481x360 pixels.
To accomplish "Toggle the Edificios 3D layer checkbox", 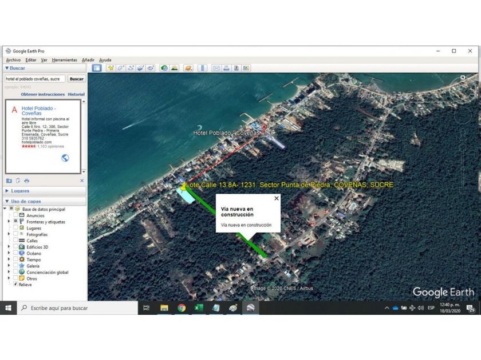I will tap(15, 247).
